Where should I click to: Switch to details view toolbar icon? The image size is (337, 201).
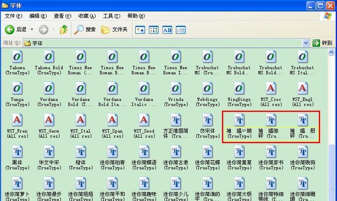coord(181,30)
